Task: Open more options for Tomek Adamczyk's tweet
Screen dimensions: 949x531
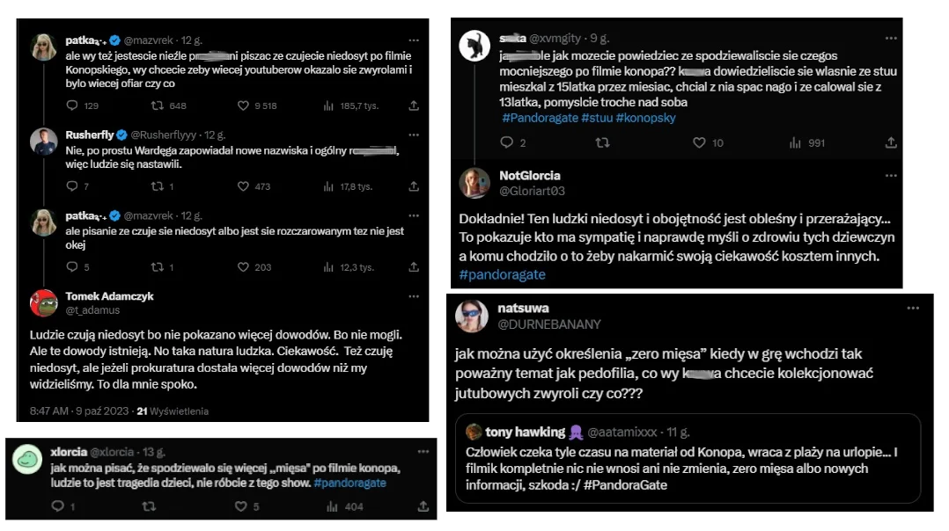Action: [x=414, y=296]
